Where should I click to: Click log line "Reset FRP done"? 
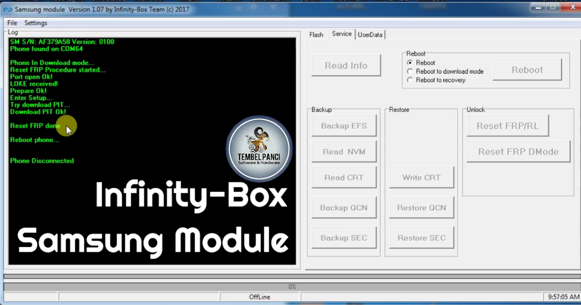click(35, 126)
